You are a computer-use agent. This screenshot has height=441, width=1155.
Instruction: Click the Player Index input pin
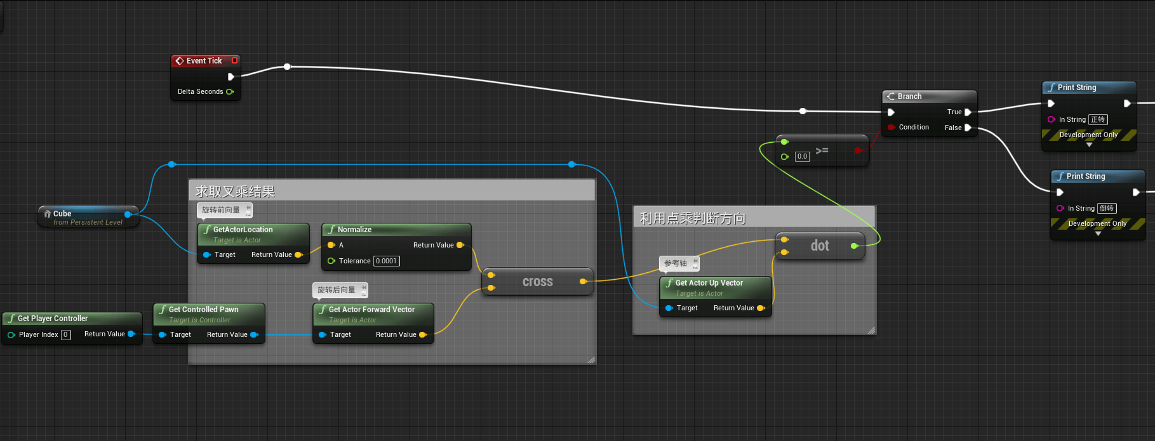(x=11, y=334)
